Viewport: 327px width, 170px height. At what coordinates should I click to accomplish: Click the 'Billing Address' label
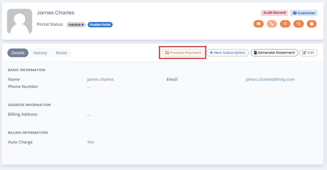coord(23,114)
